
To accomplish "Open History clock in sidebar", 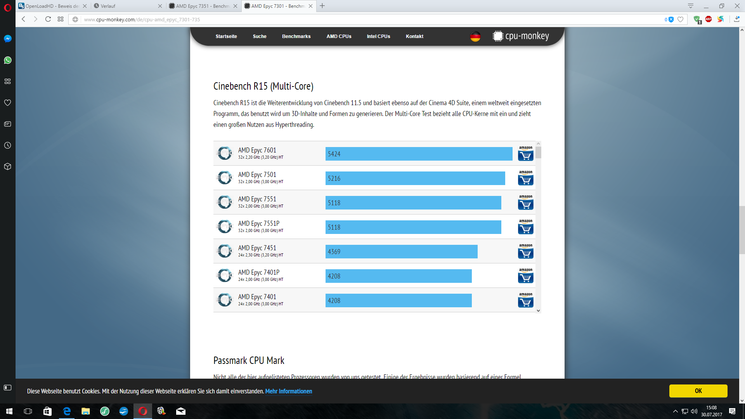I will (x=8, y=145).
